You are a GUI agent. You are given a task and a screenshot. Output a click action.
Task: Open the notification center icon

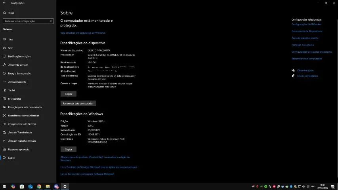(332, 186)
